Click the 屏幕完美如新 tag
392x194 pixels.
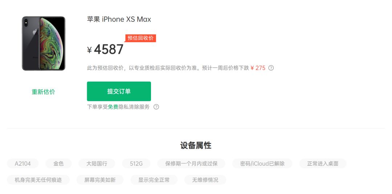click(100, 180)
